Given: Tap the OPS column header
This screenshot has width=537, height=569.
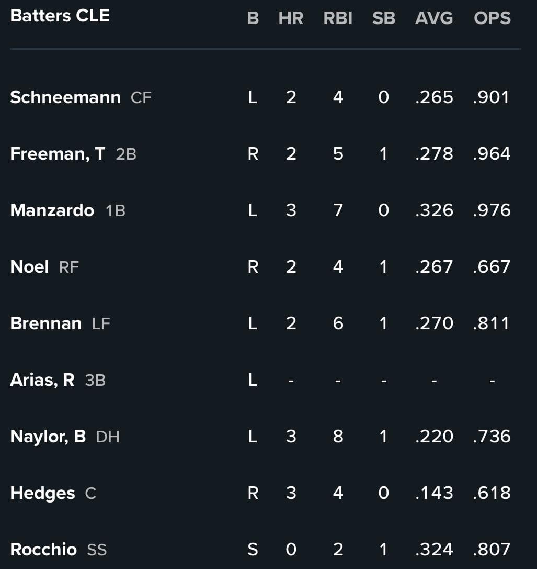Looking at the screenshot, I should coord(492,18).
